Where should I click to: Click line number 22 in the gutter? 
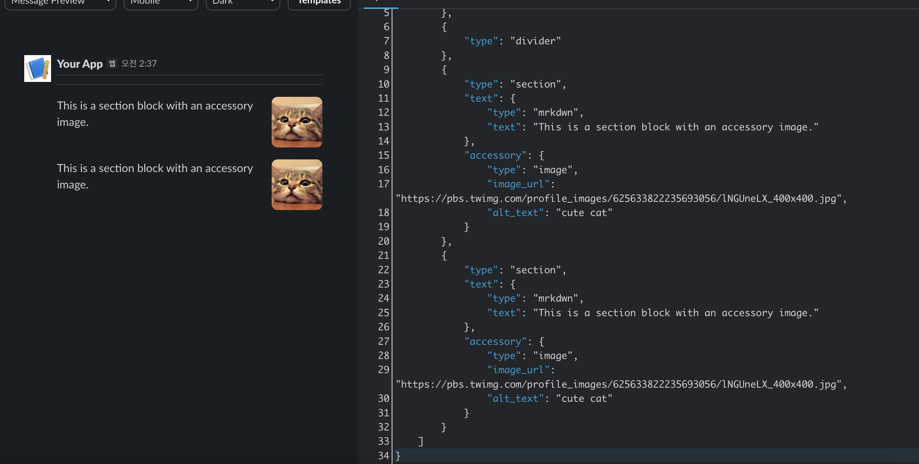coord(383,270)
